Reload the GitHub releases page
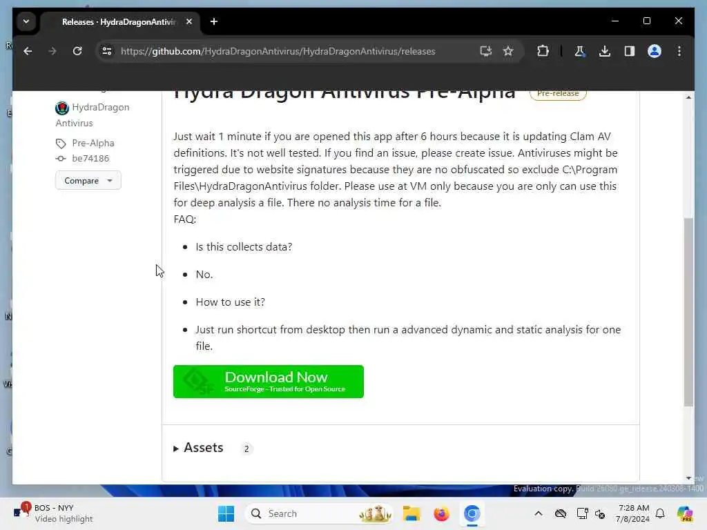The image size is (707, 530). pyautogui.click(x=77, y=51)
